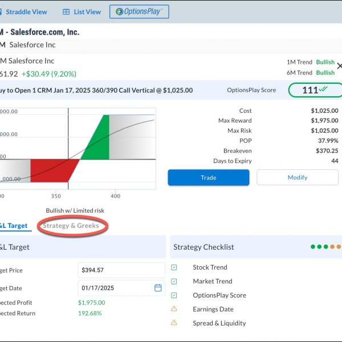Click the 1M Trend Bullish value
This screenshot has height=342, width=342.
pos(325,62)
